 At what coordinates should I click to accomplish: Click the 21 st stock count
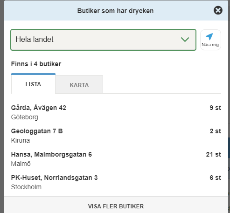pyautogui.click(x=214, y=154)
